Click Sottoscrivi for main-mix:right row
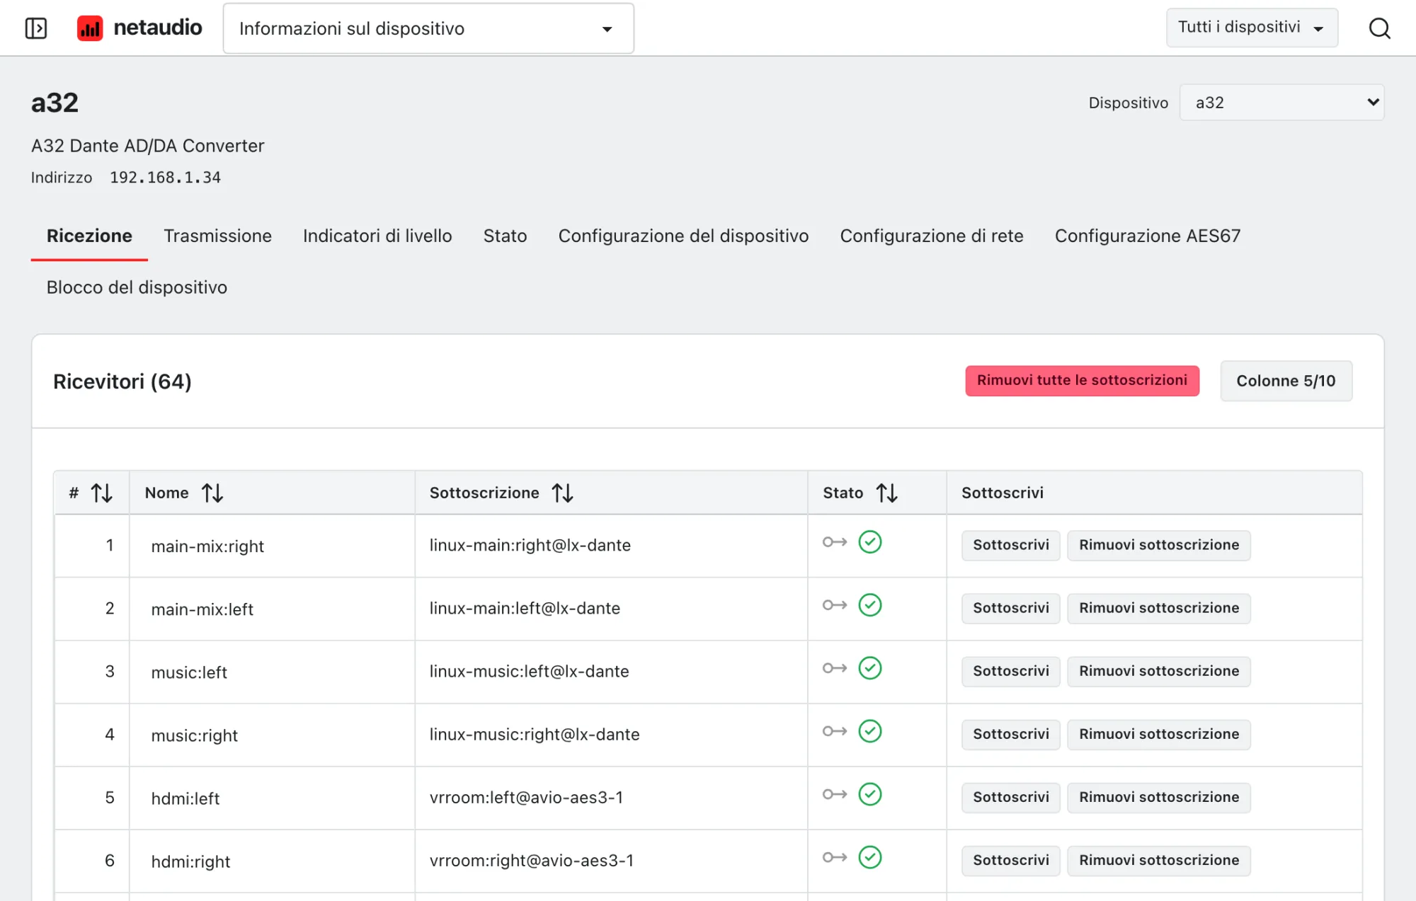Screen dimensions: 1416x901 (1010, 545)
